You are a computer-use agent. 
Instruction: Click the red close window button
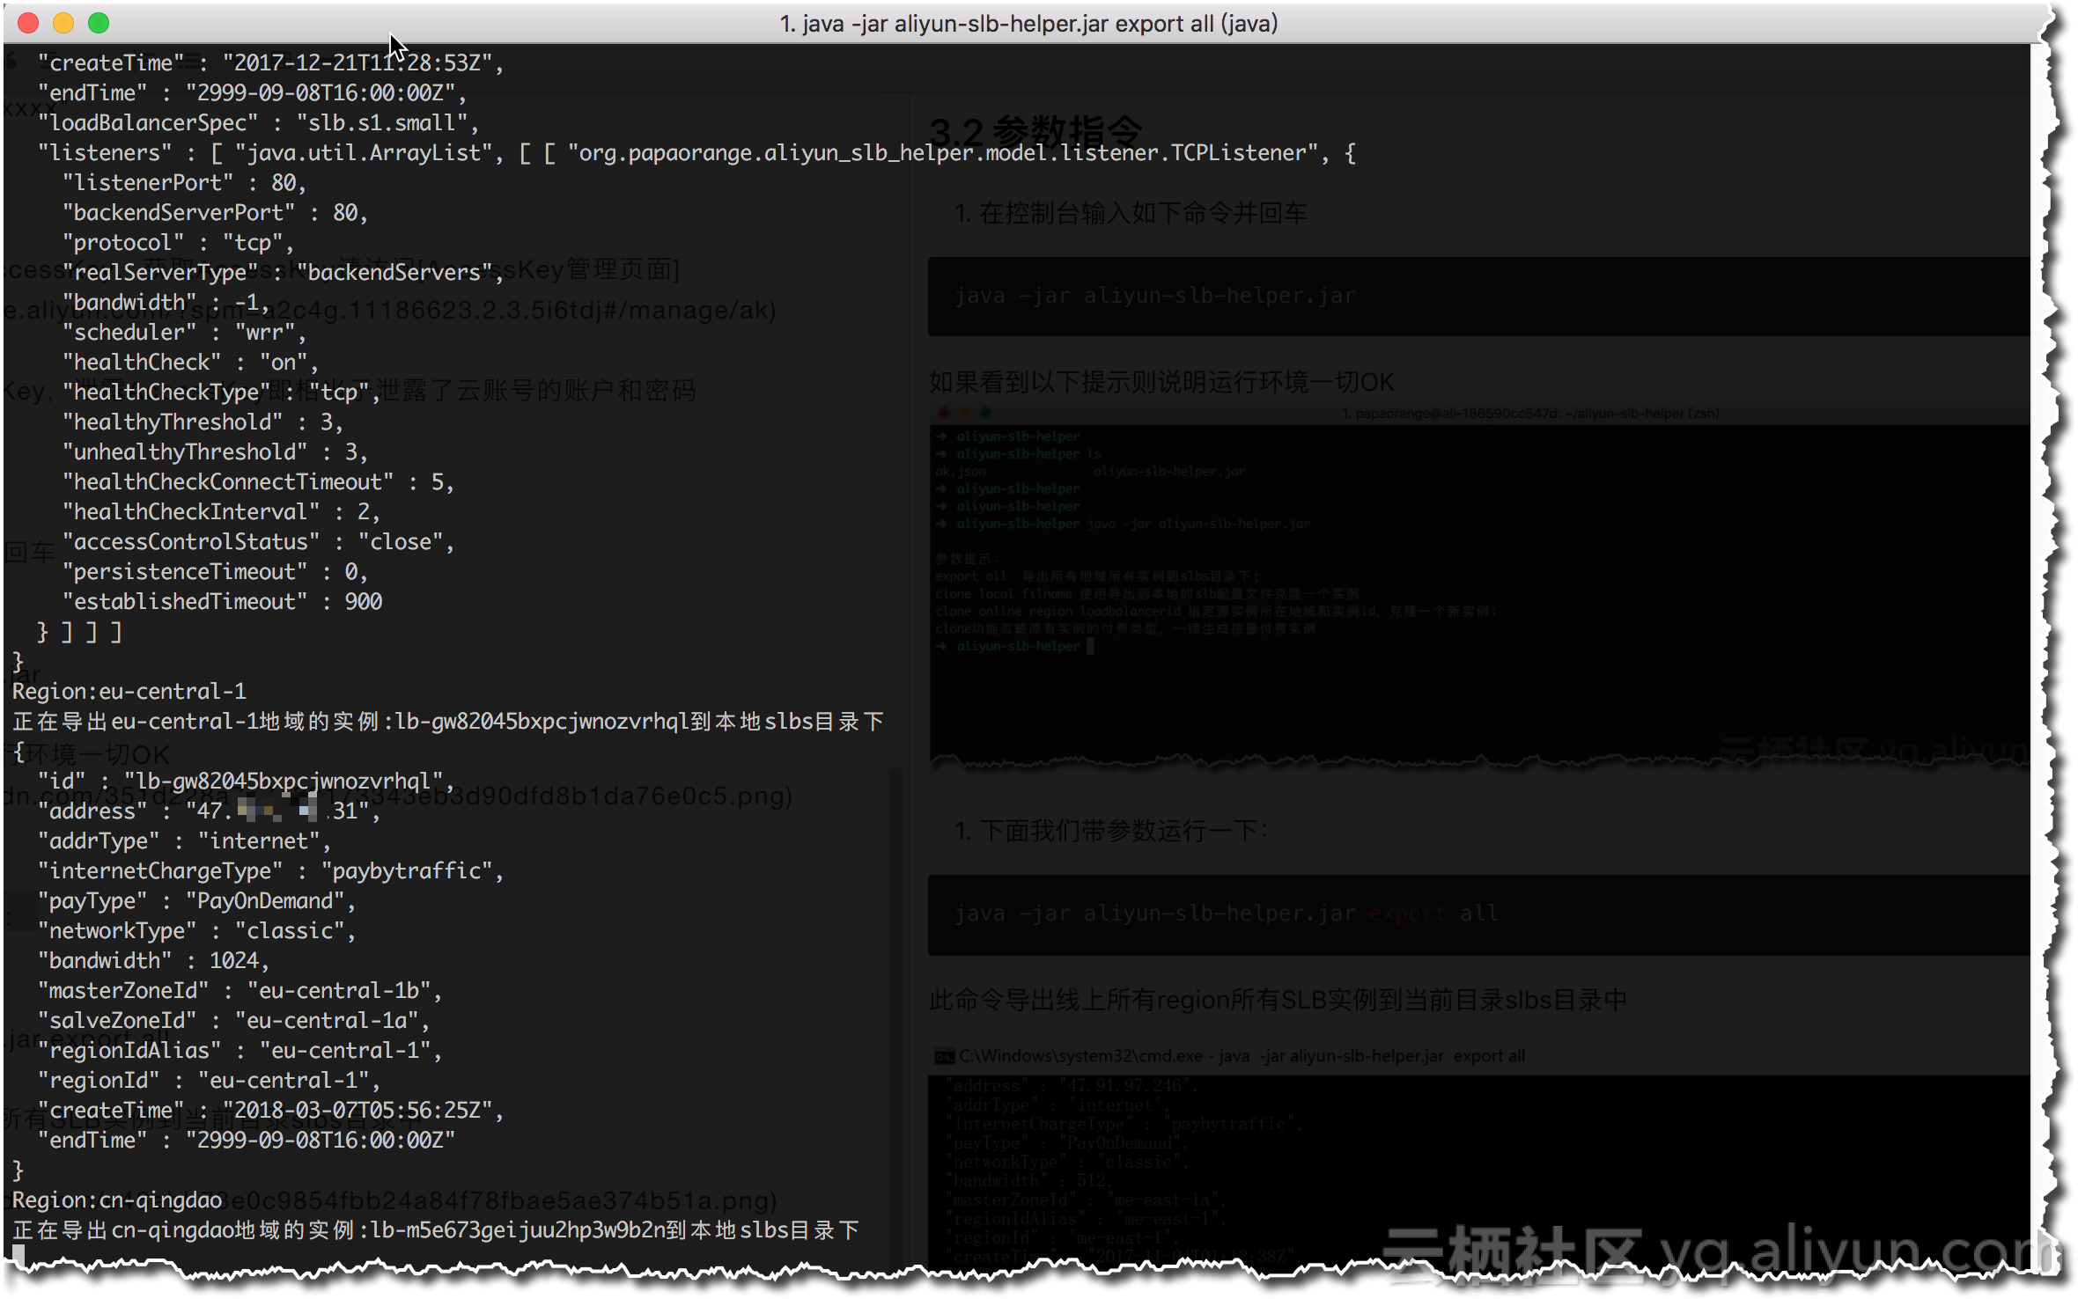(27, 24)
